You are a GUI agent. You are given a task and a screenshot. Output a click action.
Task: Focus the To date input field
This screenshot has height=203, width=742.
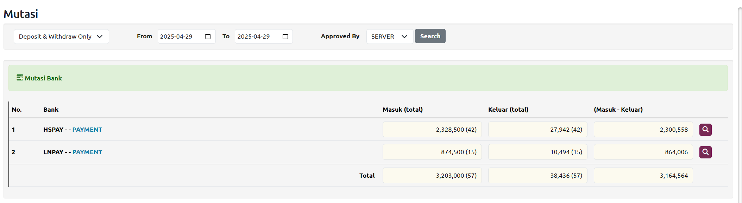pyautogui.click(x=257, y=37)
